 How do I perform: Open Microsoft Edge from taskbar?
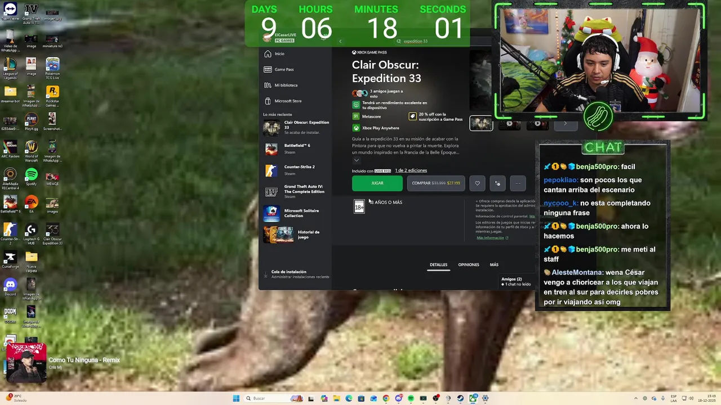coord(349,398)
